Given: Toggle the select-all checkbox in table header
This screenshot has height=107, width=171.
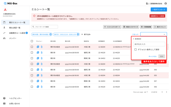Looking at the screenshot, I should [32, 41].
